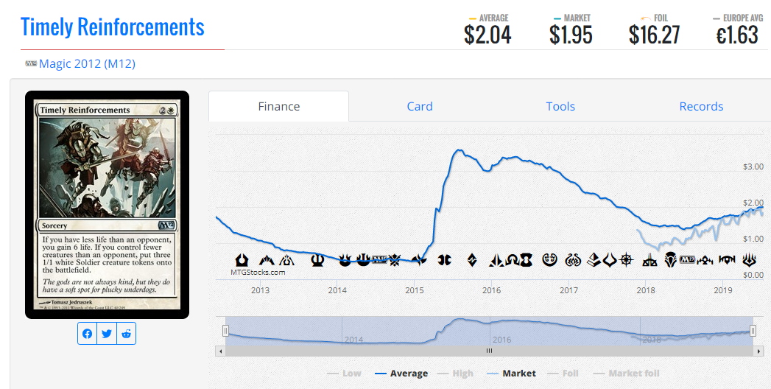Click the Dominaria set icon
Viewport: 771px width, 389px height.
671,259
